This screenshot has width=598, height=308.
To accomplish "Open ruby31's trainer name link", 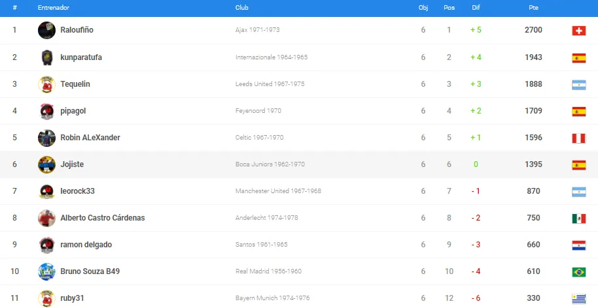I will click(72, 298).
